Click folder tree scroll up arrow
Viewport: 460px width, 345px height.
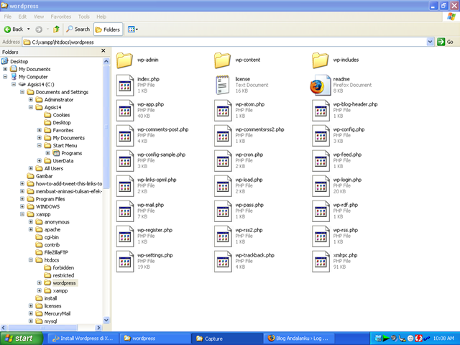click(x=106, y=61)
